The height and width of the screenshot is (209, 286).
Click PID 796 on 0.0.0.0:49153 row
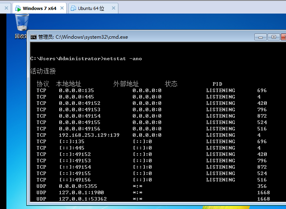262,110
